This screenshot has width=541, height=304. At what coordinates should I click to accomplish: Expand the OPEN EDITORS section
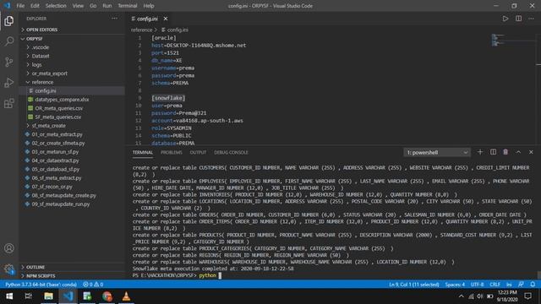point(41,30)
